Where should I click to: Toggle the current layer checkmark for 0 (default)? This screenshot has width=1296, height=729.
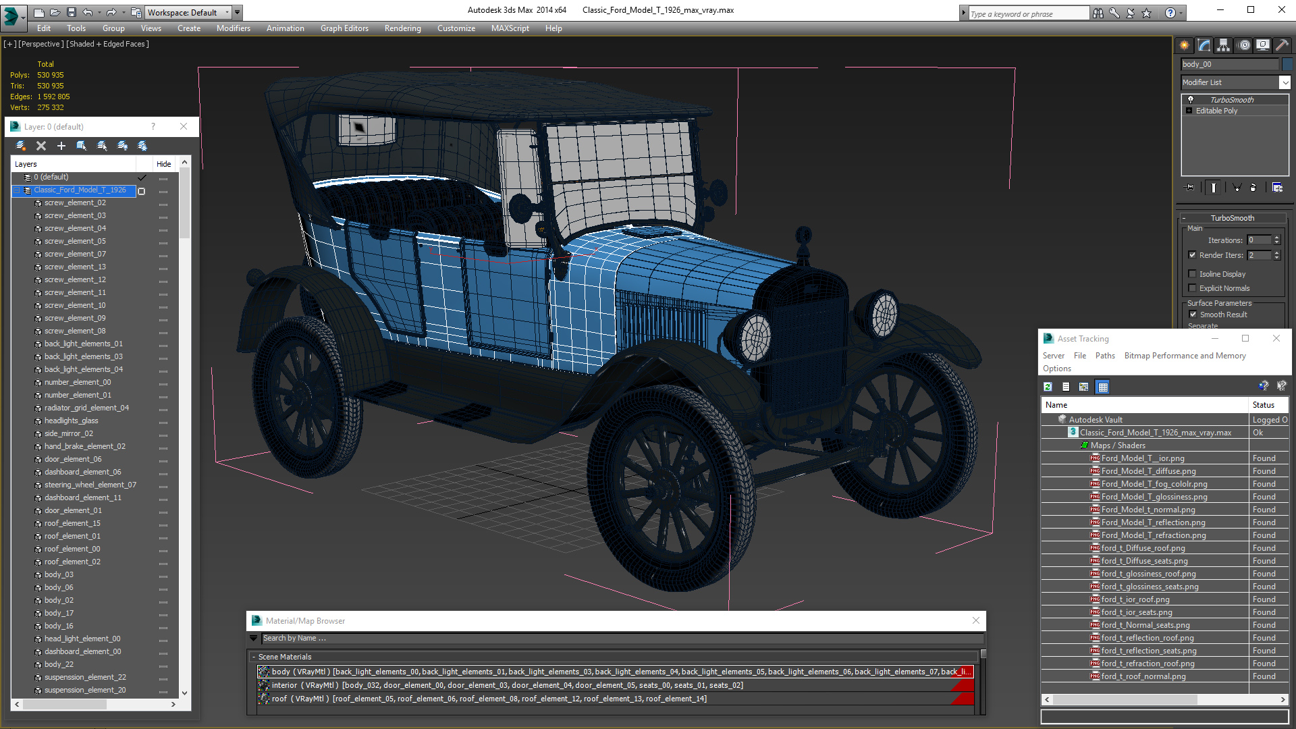click(x=142, y=178)
